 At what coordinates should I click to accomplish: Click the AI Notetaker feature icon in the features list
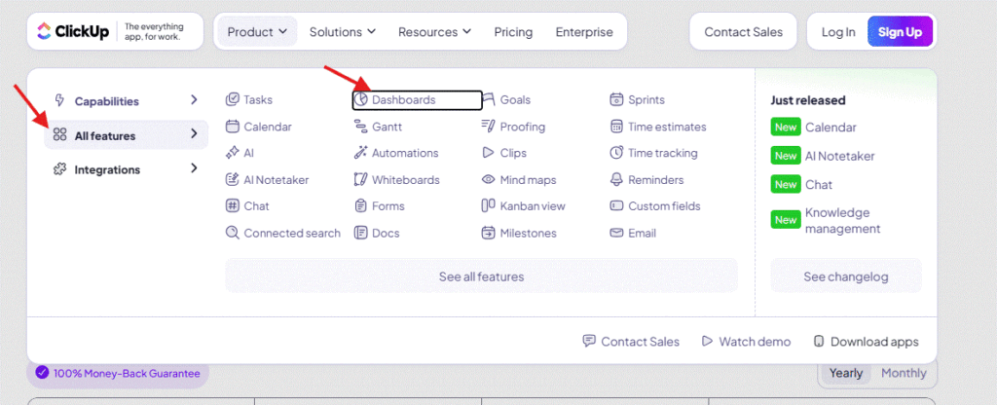pyautogui.click(x=232, y=180)
